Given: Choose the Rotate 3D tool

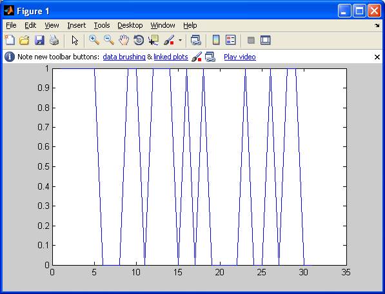Looking at the screenshot, I should (139, 40).
